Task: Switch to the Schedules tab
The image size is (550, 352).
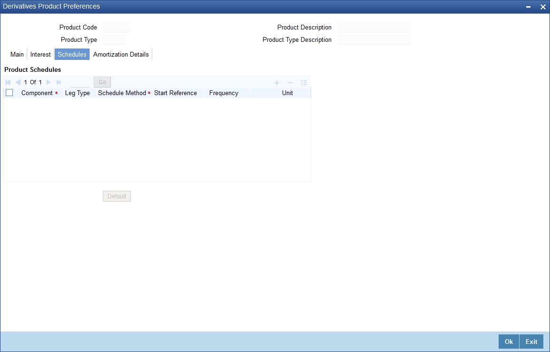Action: click(x=72, y=54)
